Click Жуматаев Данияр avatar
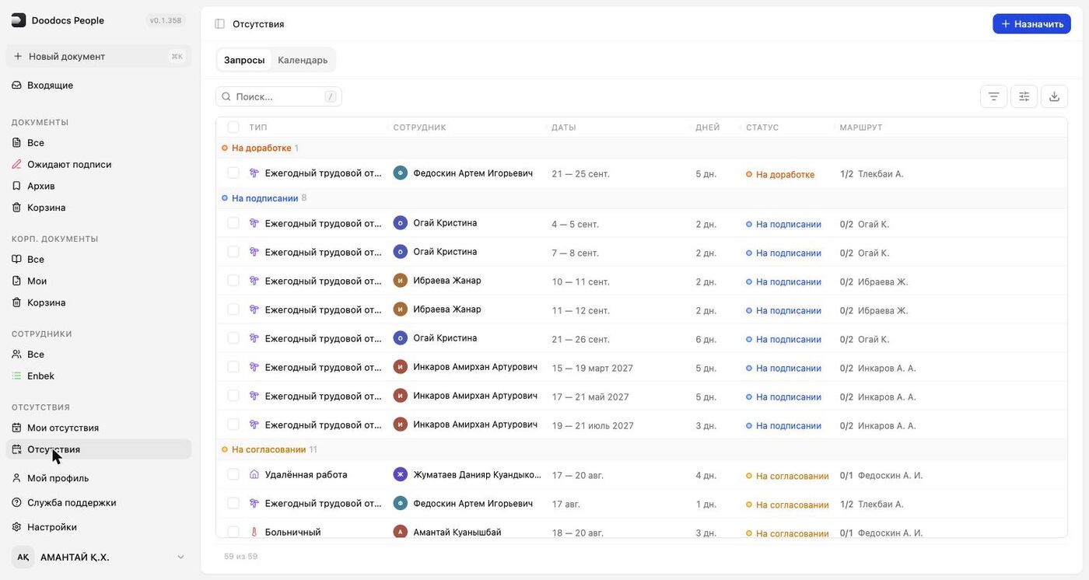Screen dimensions: 1089x580 [x=401, y=474]
